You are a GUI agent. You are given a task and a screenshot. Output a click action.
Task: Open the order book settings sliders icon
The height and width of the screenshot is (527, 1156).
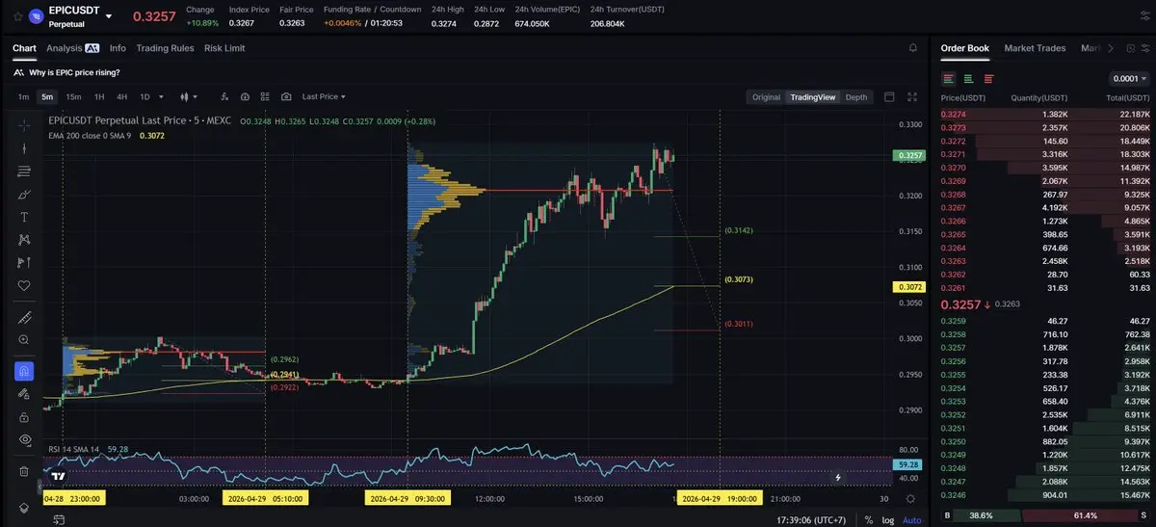(x=1145, y=47)
